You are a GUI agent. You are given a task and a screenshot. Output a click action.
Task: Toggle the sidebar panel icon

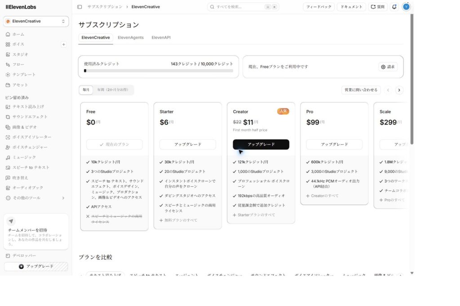(80, 7)
